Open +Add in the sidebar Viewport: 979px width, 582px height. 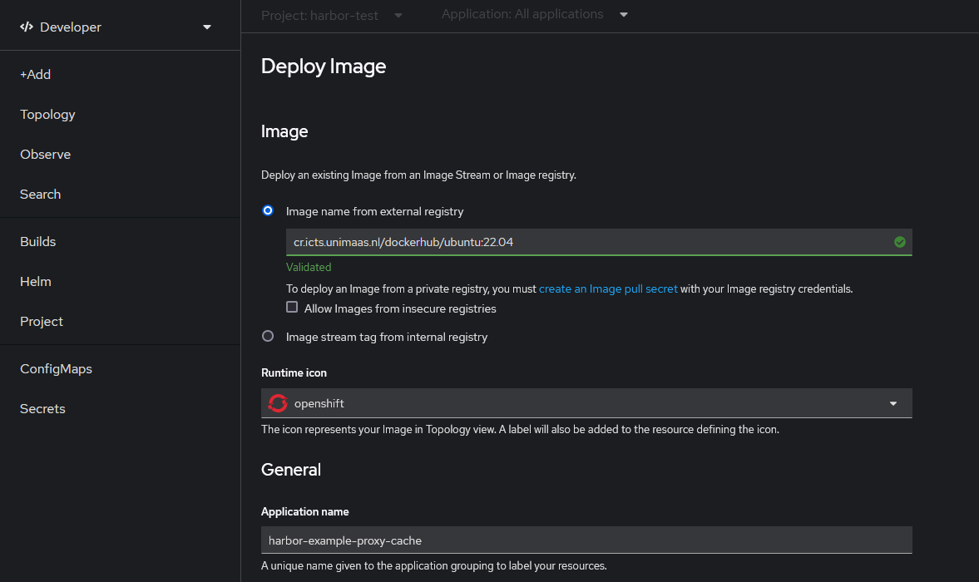[x=36, y=74]
